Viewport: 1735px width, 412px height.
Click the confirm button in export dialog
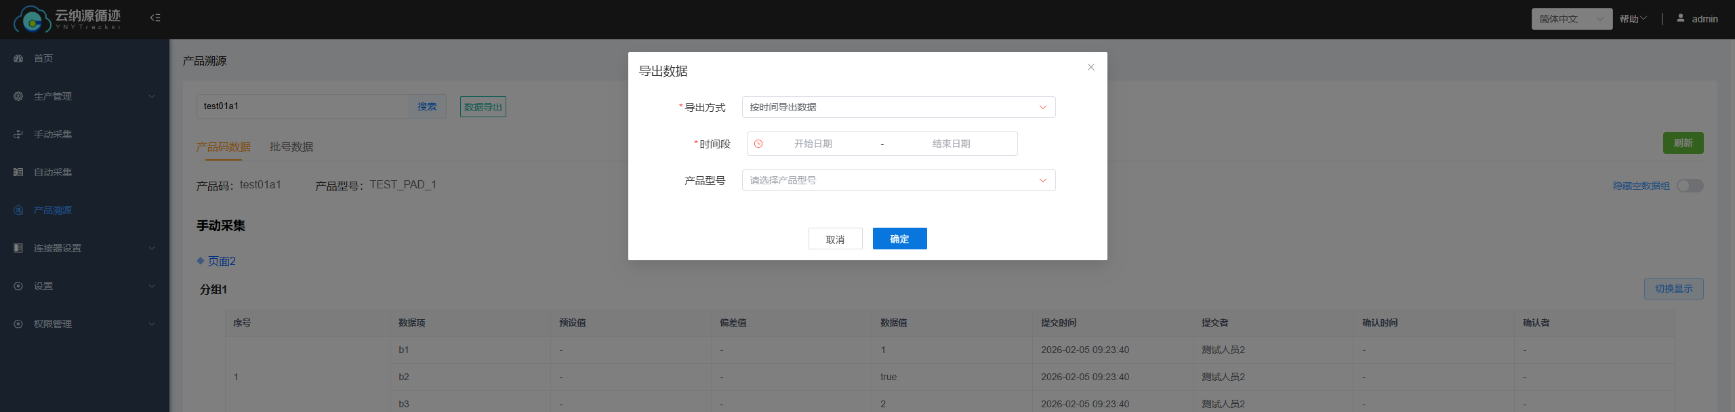899,239
